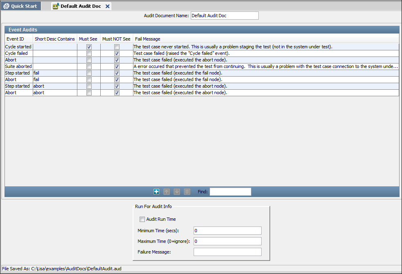The width and height of the screenshot is (402, 274).
Task: Uncheck Must See for Cycle started
Action: click(89, 47)
